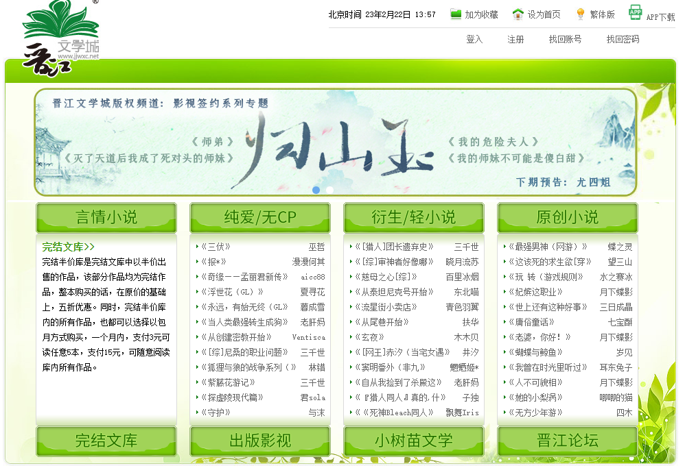The image size is (696, 468).
Task: Open 小树苗文学 bottom button
Action: pyautogui.click(x=414, y=441)
